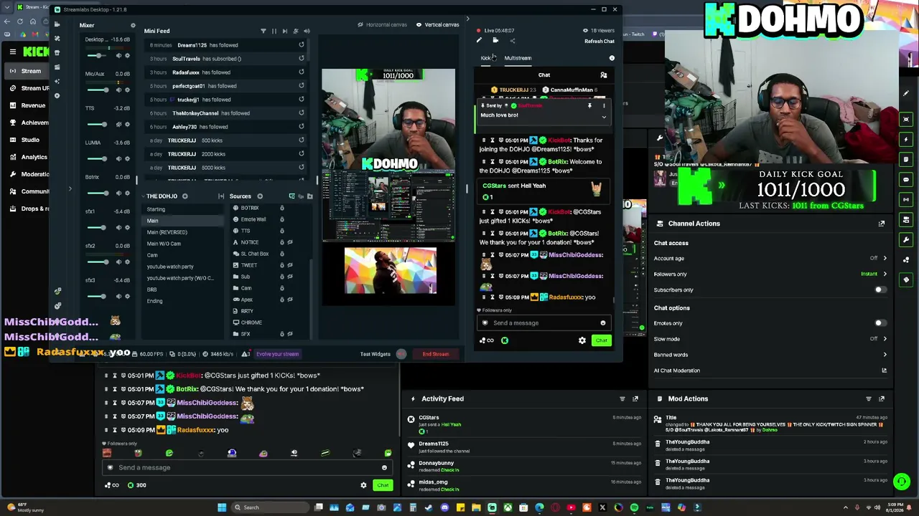Screen dimensions: 919x516
Task: Pop out the Channel Actions panel
Action: (882, 224)
